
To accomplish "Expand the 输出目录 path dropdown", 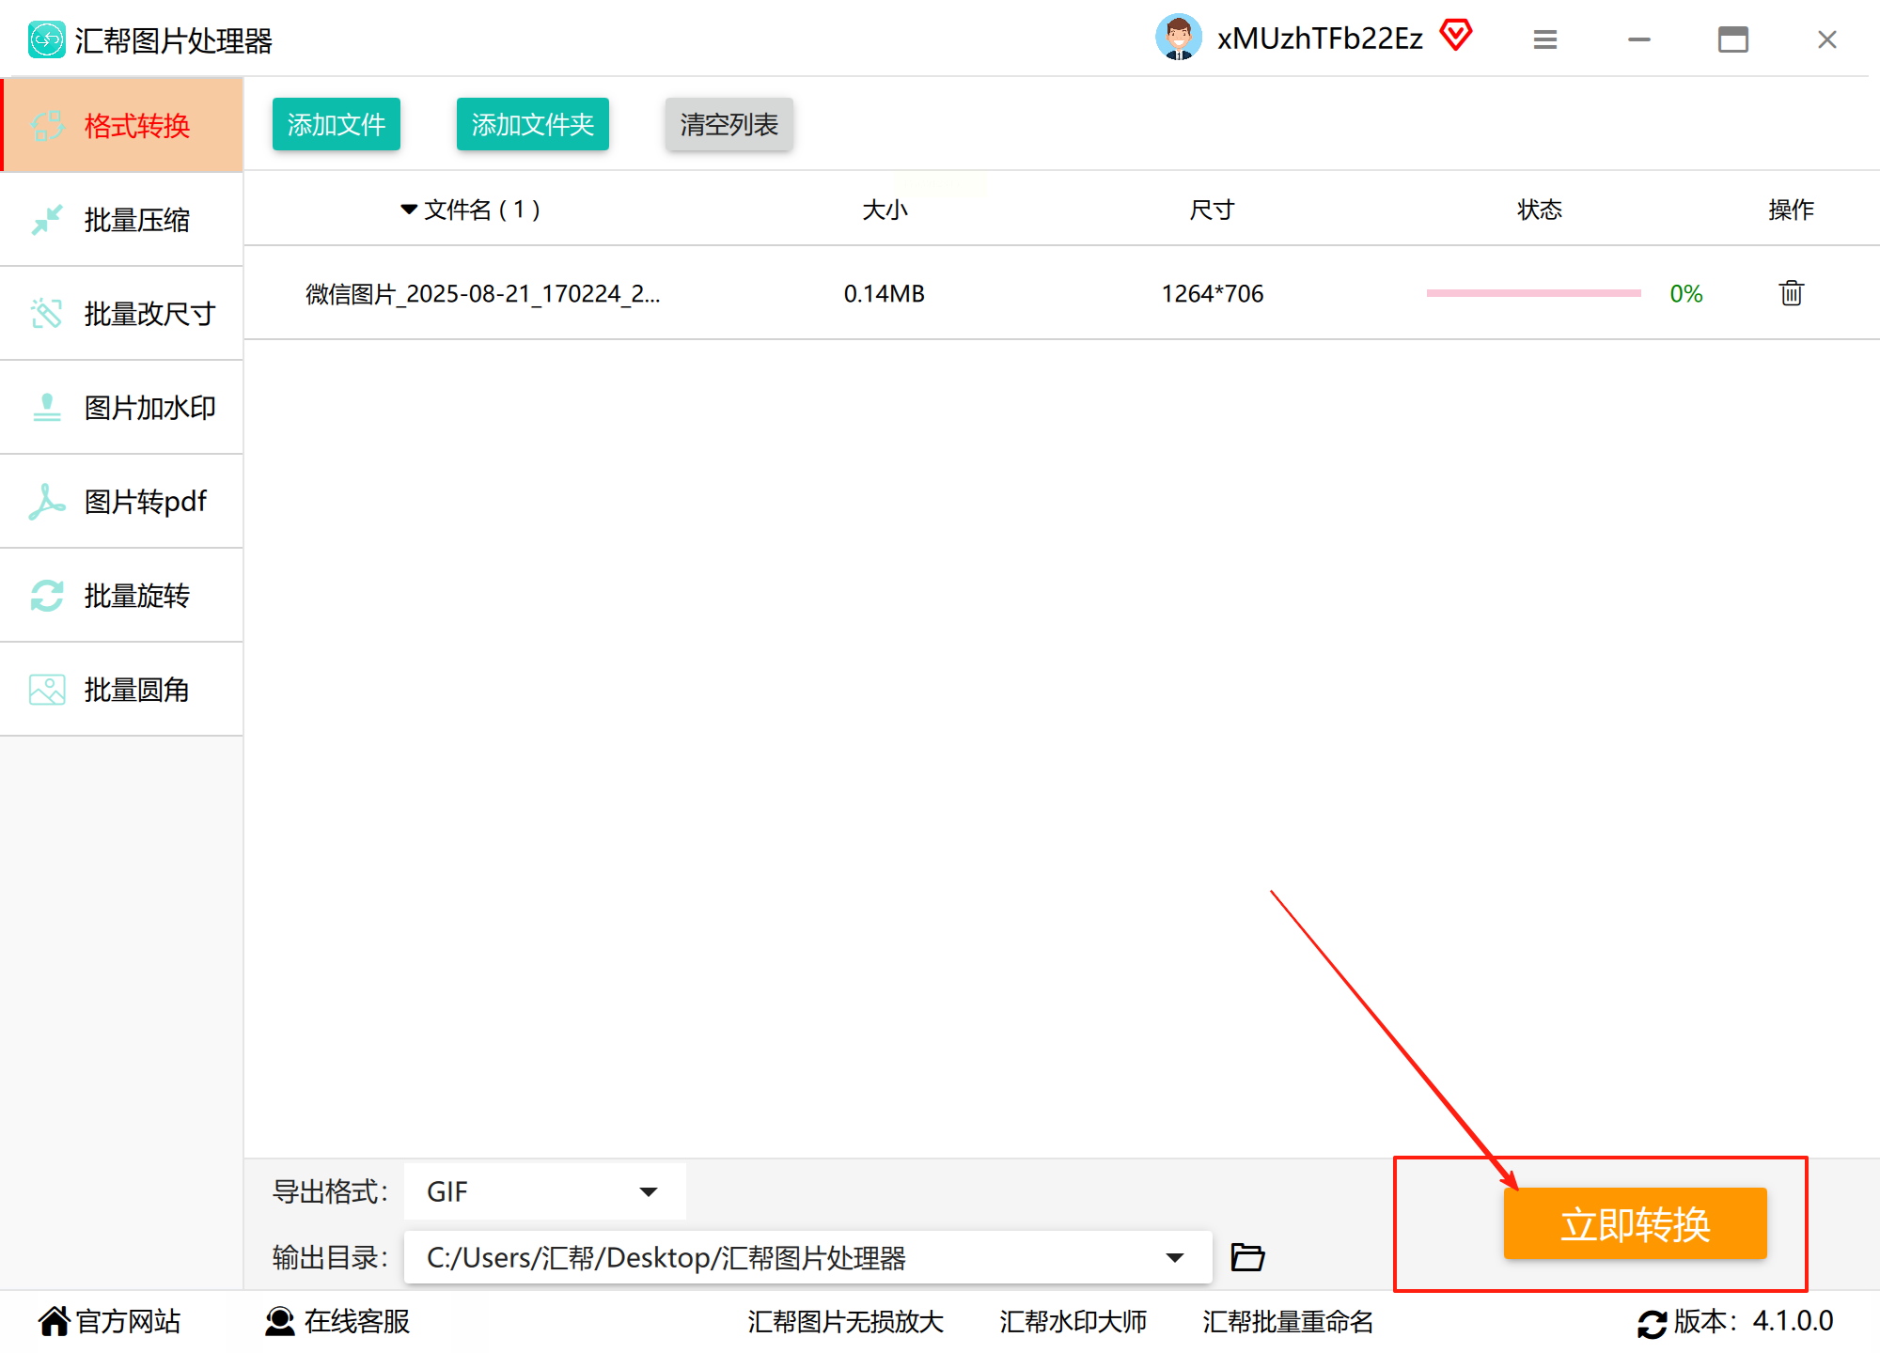I will click(1174, 1257).
